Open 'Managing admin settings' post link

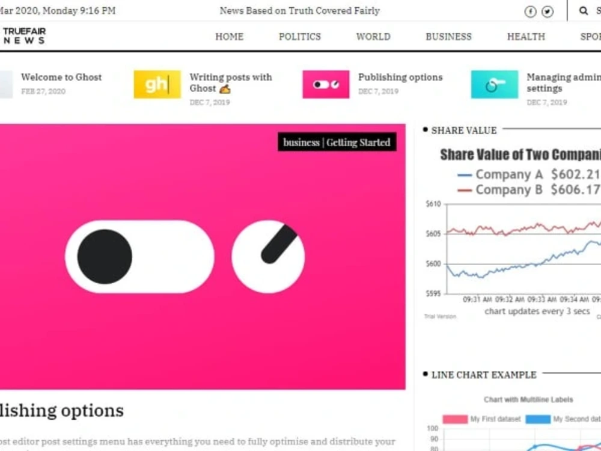564,83
